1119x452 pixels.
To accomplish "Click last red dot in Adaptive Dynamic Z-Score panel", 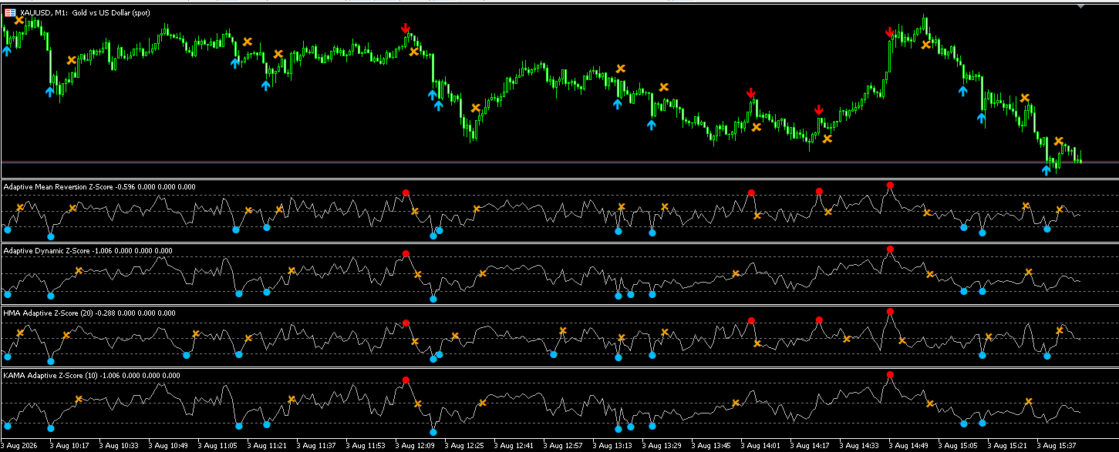I will 890,249.
